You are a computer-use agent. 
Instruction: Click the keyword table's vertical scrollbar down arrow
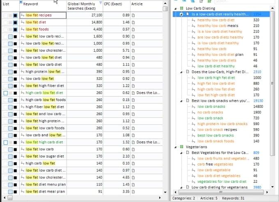(165, 192)
